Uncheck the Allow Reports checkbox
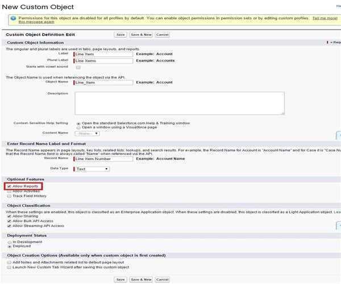341x284 pixels. [9, 186]
